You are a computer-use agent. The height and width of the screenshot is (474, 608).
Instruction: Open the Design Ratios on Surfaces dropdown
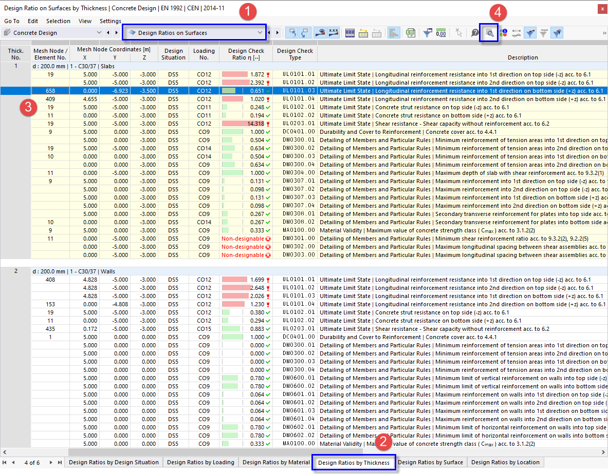195,33
